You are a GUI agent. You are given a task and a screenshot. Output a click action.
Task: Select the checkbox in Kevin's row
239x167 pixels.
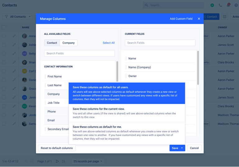4,106
